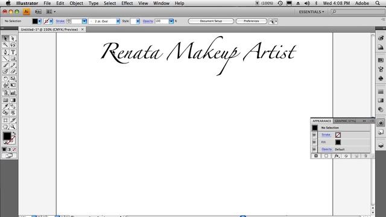This screenshot has width=386, height=217.
Task: Select the Eraser tool
Action: tap(13, 71)
